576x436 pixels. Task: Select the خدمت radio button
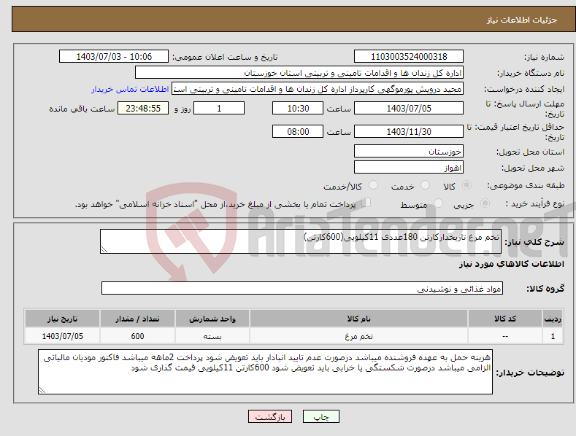tap(425, 185)
